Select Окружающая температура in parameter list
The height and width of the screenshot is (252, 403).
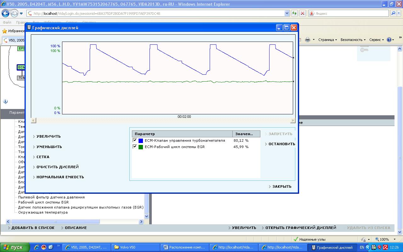(x=43, y=212)
